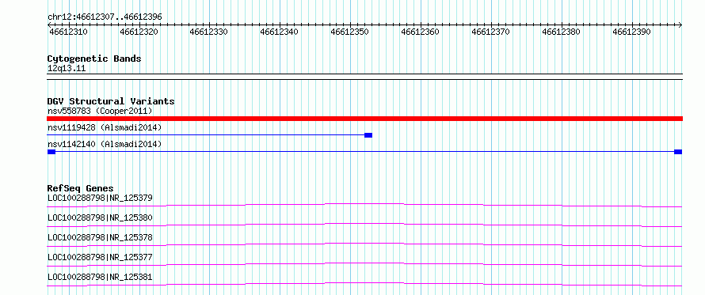Click ruler position 46612380
This screenshot has width=705, height=295.
click(x=561, y=32)
